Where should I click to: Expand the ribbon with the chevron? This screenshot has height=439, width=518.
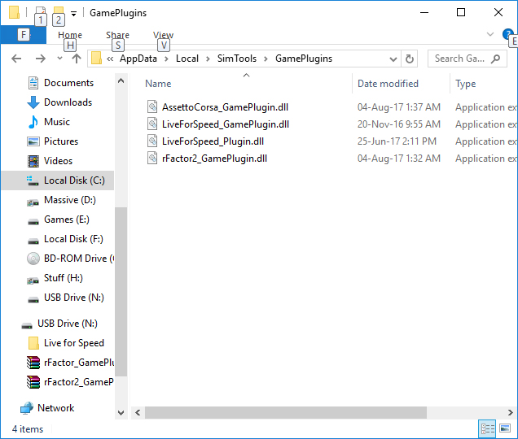490,34
